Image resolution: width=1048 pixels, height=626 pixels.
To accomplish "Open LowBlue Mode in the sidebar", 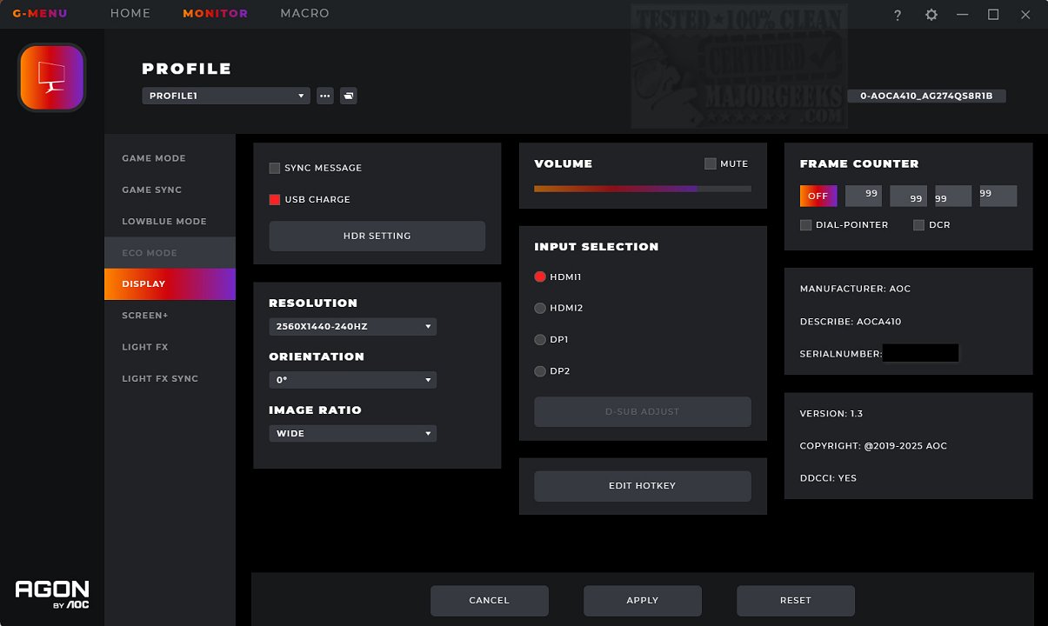I will (x=170, y=221).
